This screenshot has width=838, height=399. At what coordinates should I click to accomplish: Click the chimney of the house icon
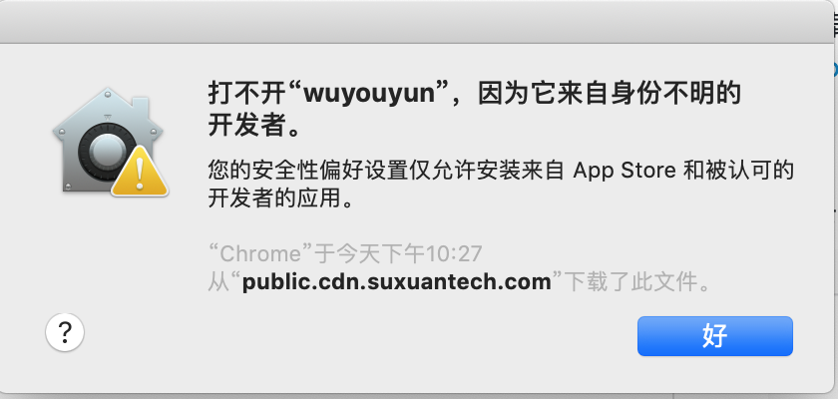click(x=141, y=109)
